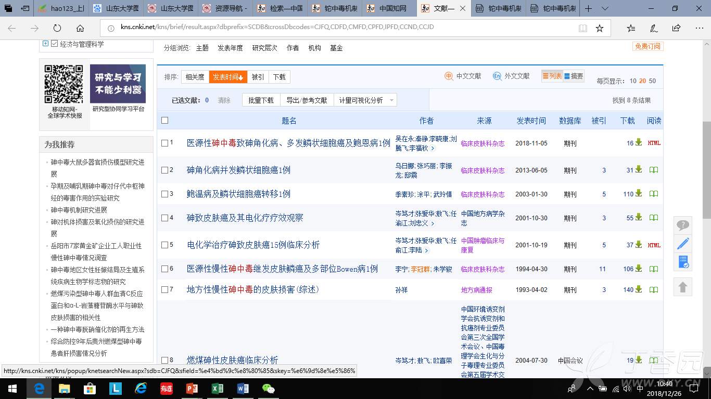Open HTML reading view for article 1
The width and height of the screenshot is (711, 399).
point(654,143)
